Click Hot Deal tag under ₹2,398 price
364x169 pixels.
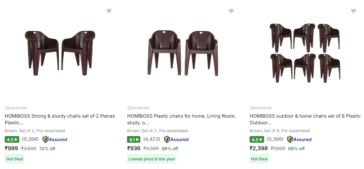tap(259, 159)
